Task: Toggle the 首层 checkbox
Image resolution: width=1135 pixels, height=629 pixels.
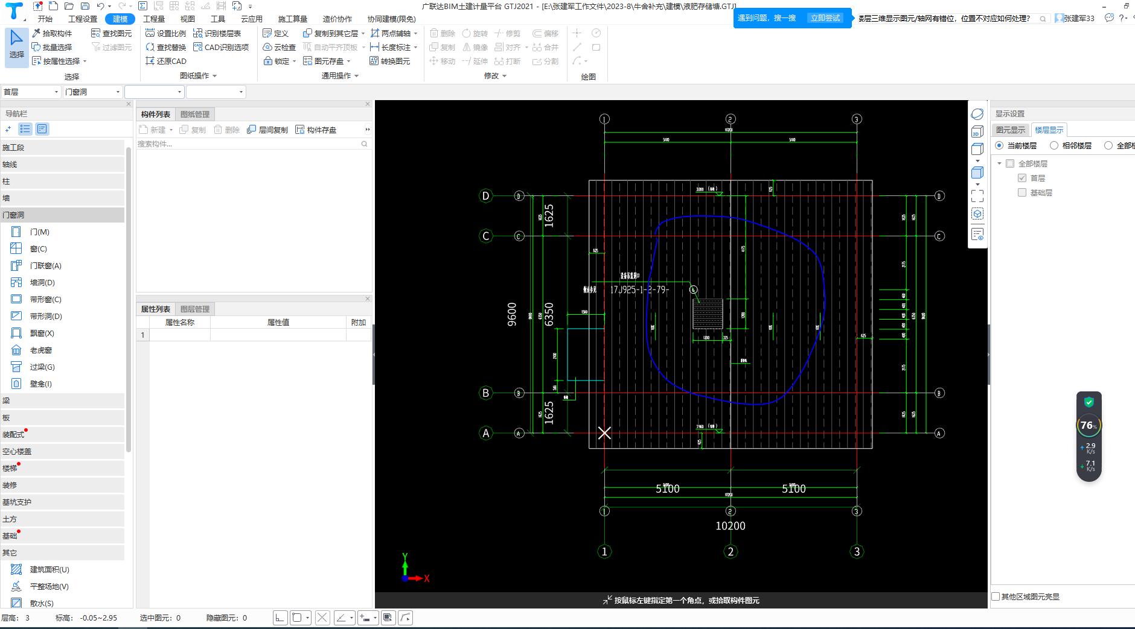Action: tap(1022, 178)
